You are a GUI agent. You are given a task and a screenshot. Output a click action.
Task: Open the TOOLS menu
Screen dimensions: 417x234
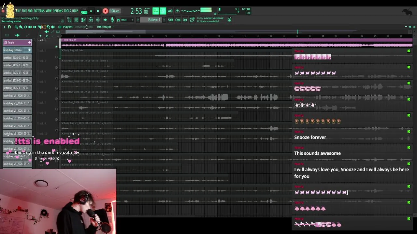click(67, 11)
